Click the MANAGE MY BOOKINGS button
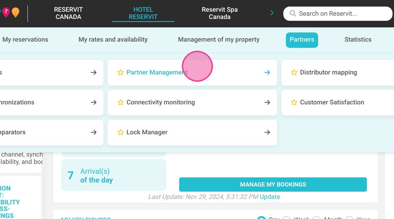 (x=273, y=184)
